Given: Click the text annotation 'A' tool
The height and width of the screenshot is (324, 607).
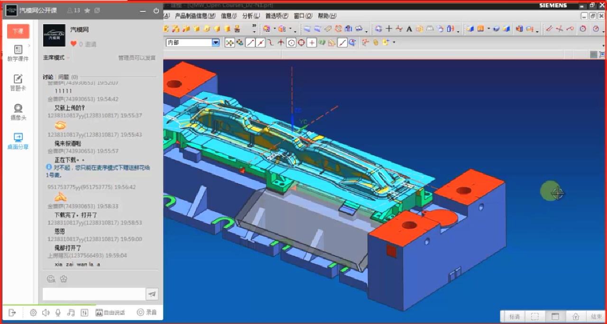Looking at the screenshot, I should point(409,29).
